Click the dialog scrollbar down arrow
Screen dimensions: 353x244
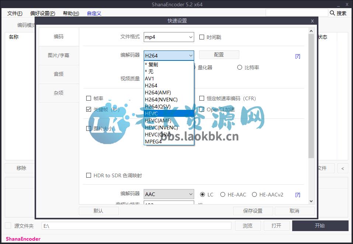click(311, 201)
